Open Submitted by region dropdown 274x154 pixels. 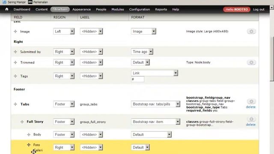[64, 52]
